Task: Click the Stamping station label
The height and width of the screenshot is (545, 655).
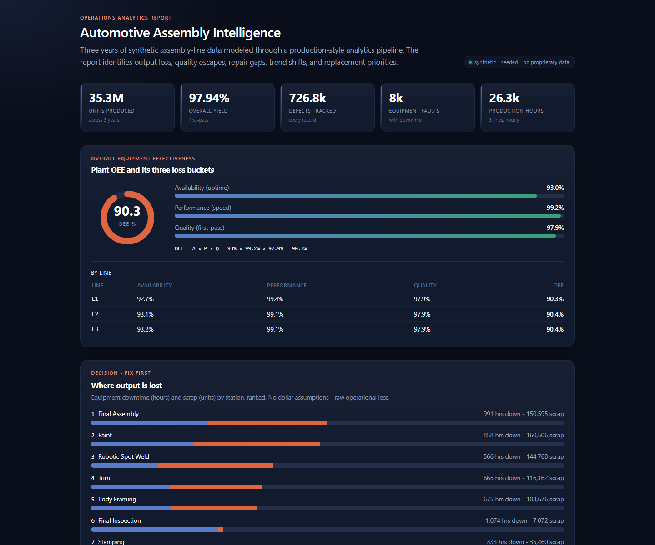Action: [x=111, y=542]
